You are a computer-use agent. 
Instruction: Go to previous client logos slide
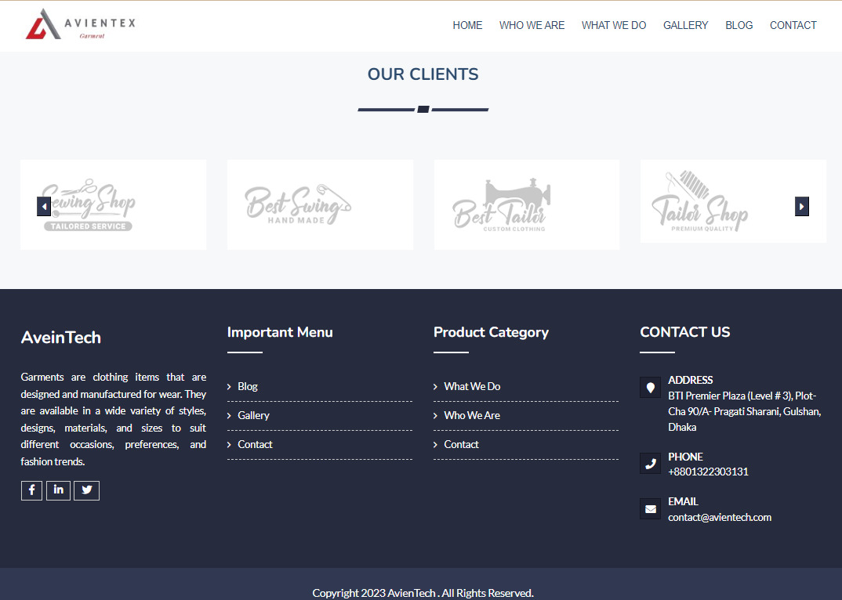click(44, 206)
